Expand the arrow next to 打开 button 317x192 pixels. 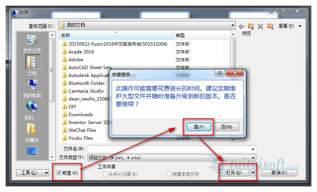tap(253, 173)
